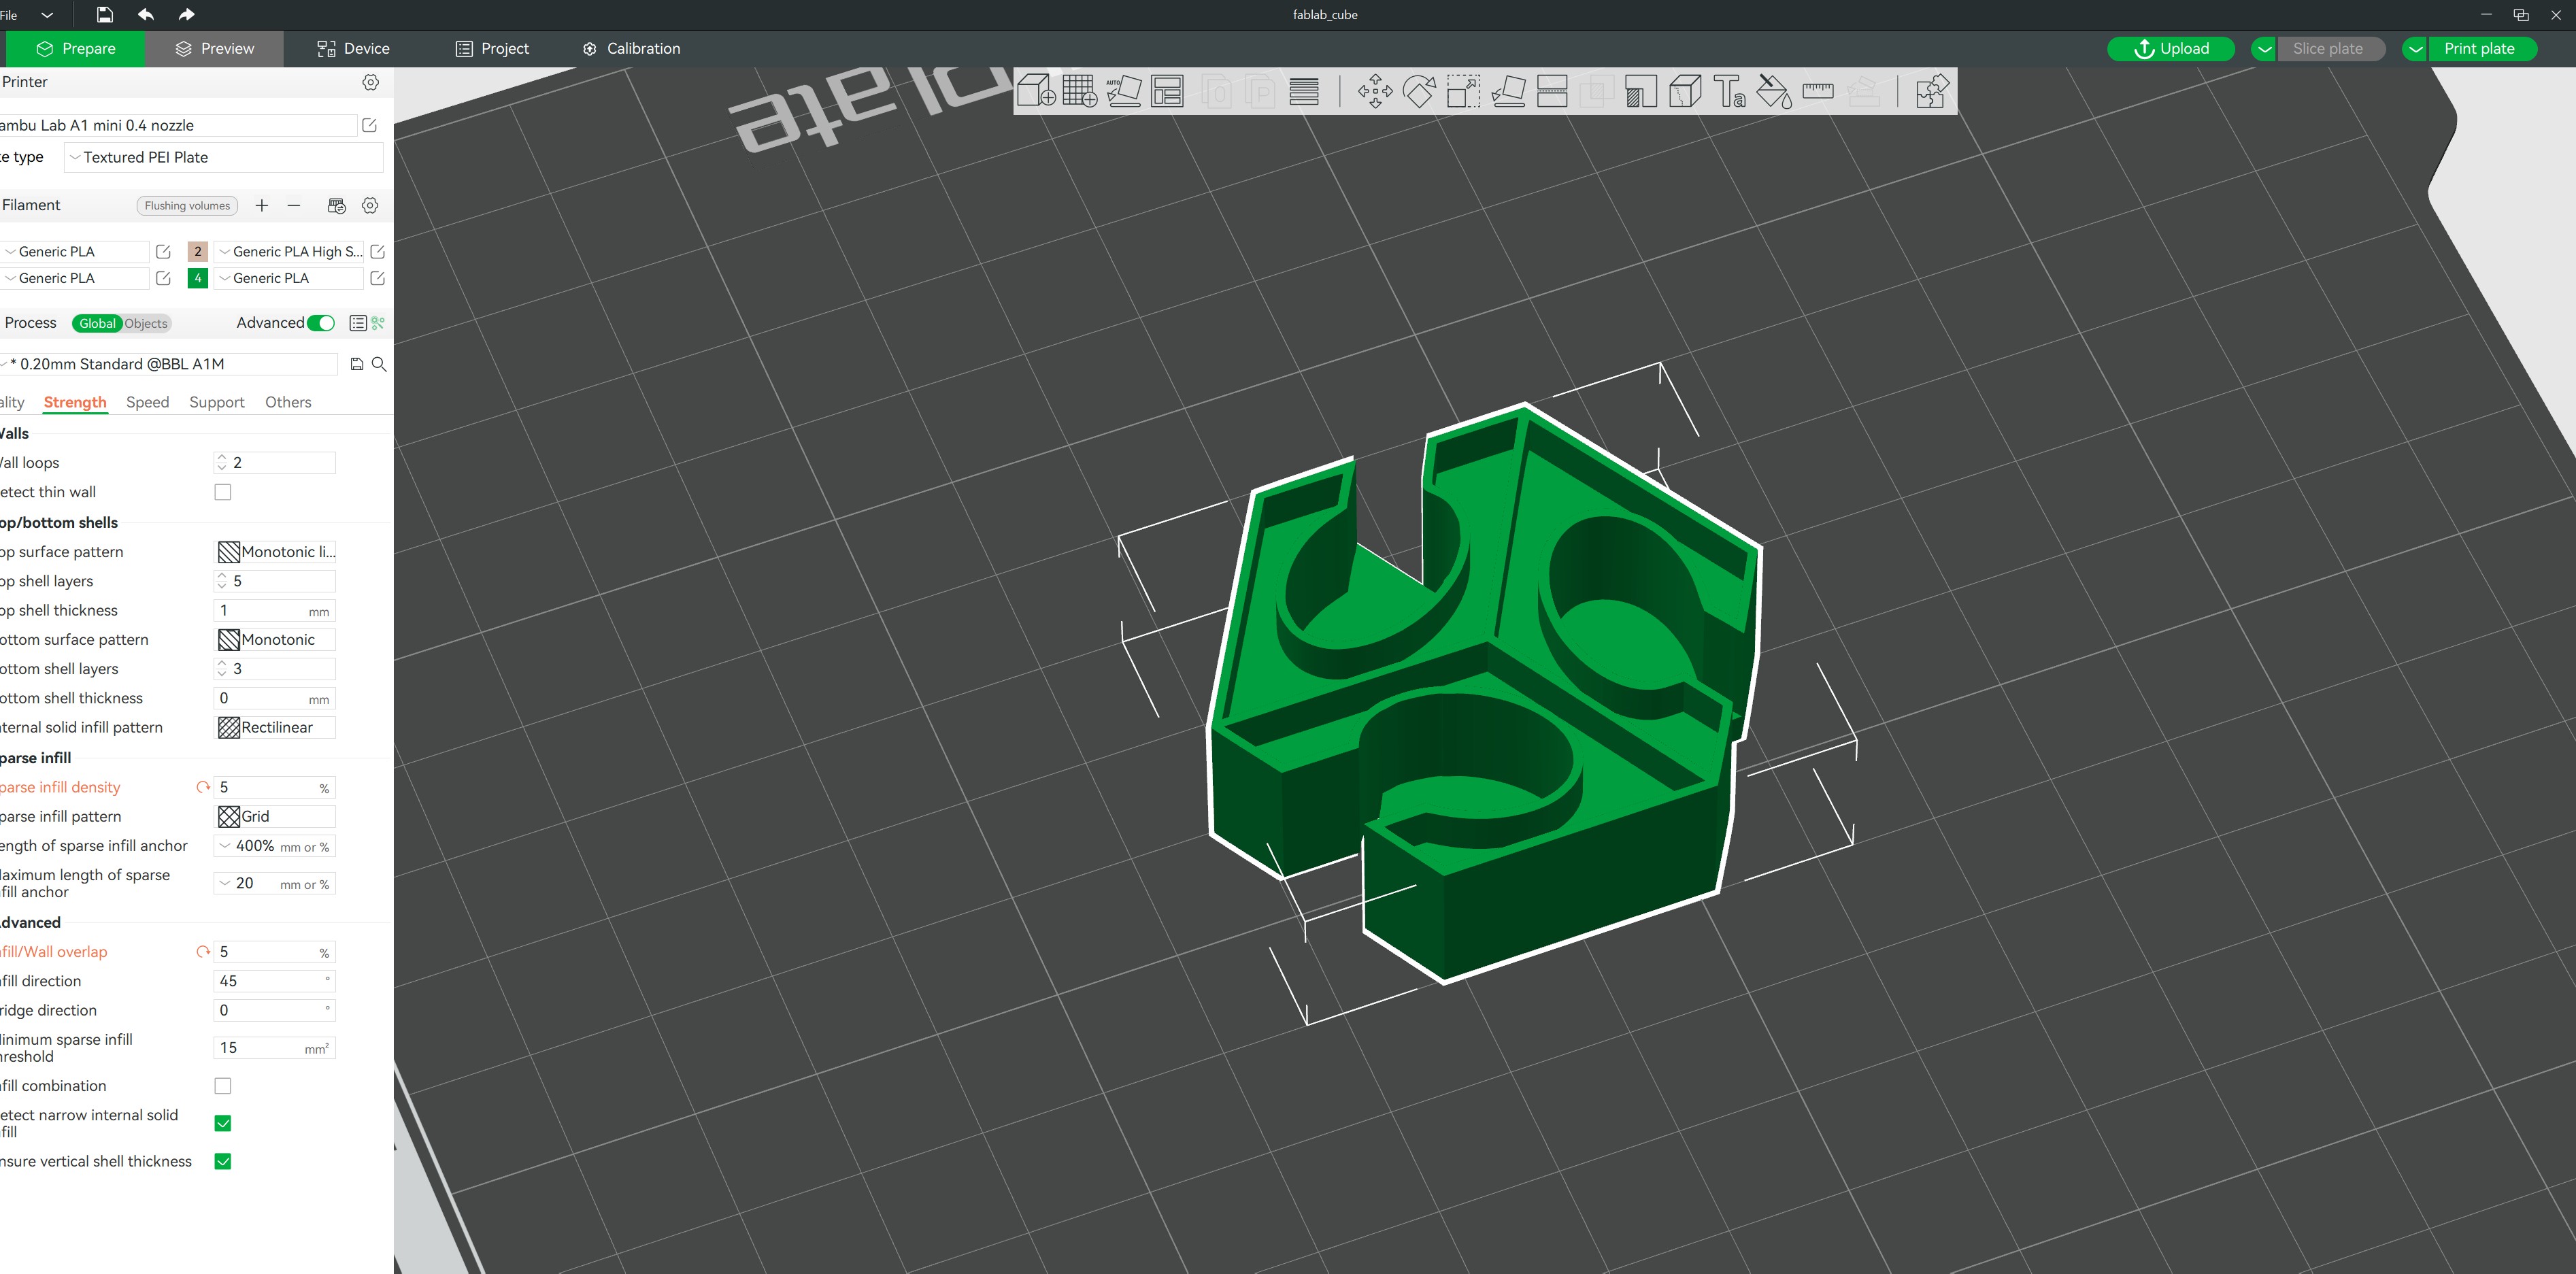Open the Support painting tool
The height and width of the screenshot is (1274, 2576).
click(1641, 92)
